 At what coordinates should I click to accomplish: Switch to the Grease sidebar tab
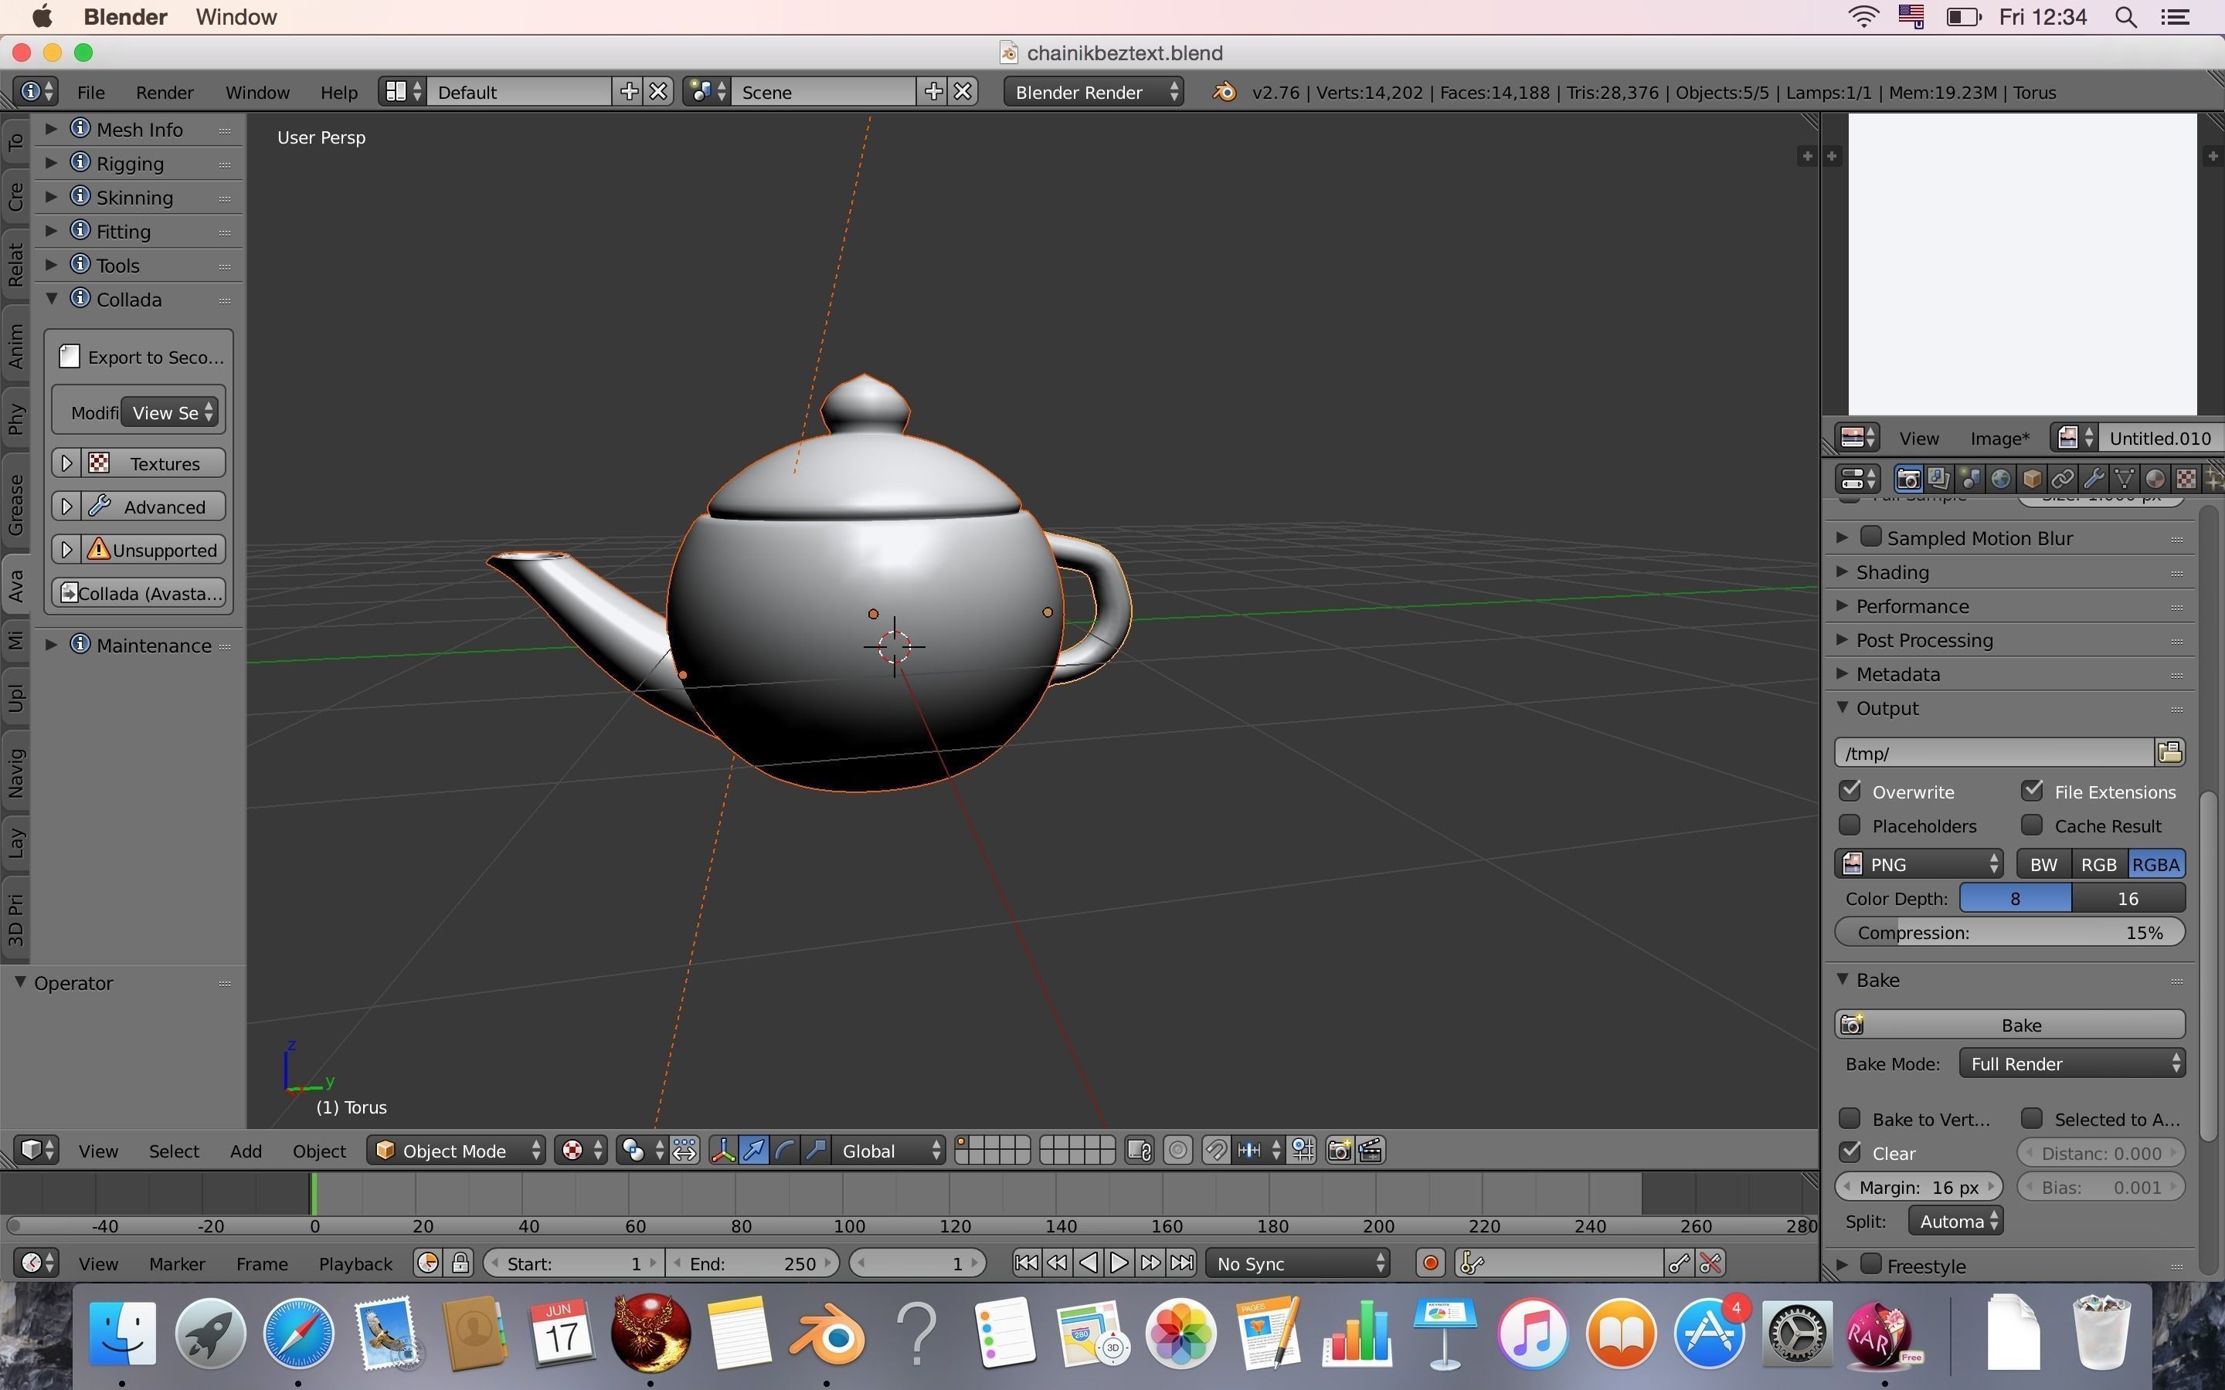15,505
